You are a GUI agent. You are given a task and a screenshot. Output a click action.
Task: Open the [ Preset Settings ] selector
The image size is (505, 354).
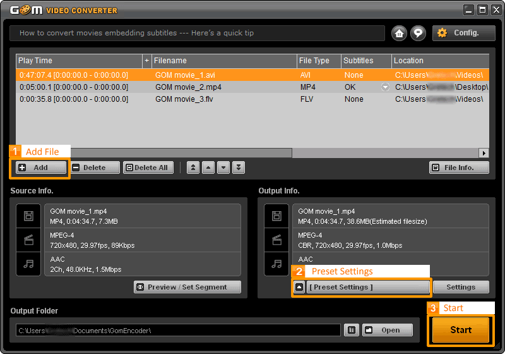368,287
